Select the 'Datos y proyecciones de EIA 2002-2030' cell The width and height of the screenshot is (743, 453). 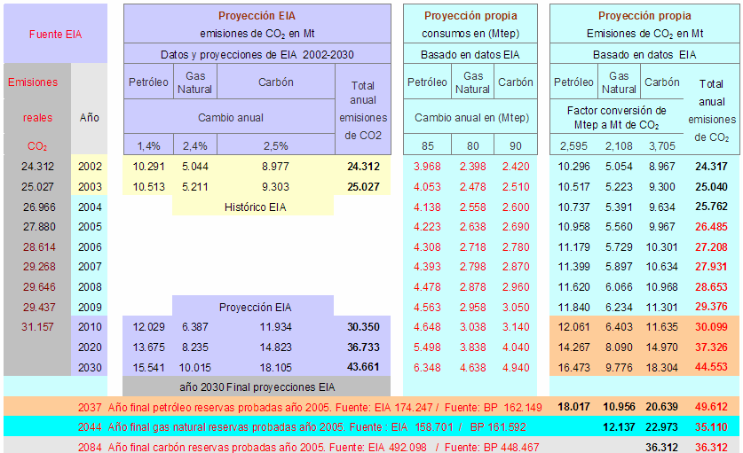pyautogui.click(x=257, y=54)
